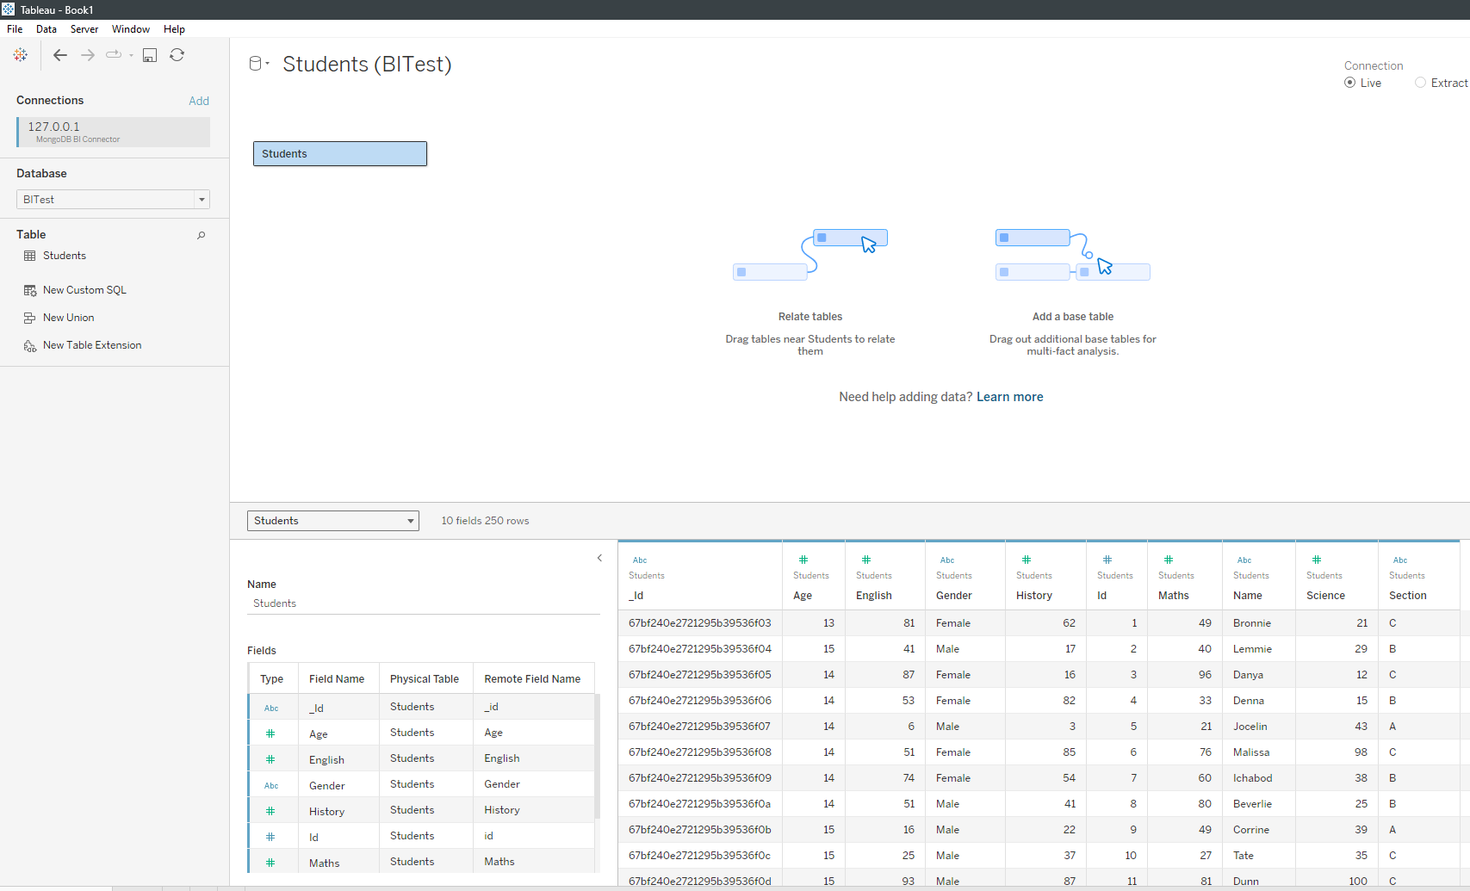1470x891 pixels.
Task: Click the Physical Table column header
Action: (425, 679)
